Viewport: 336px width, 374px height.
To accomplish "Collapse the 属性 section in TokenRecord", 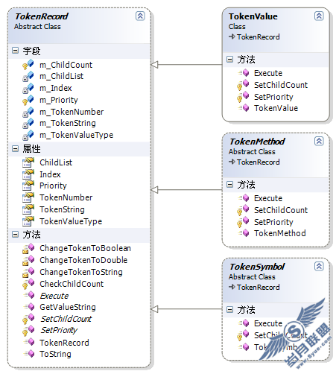I will pos(16,148).
